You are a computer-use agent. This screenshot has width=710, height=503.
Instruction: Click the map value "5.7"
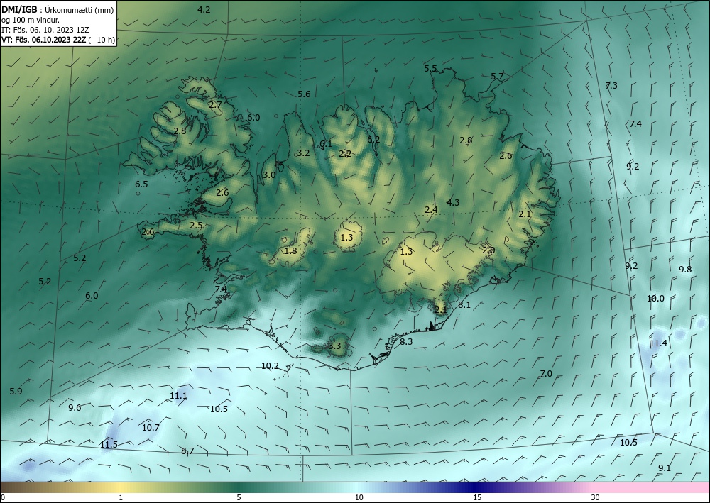pos(497,77)
